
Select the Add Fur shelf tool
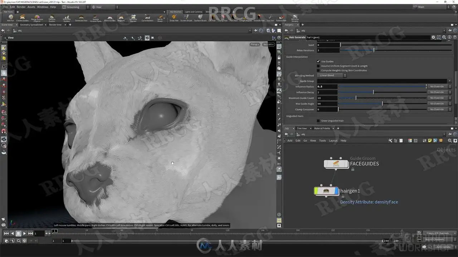click(10, 18)
